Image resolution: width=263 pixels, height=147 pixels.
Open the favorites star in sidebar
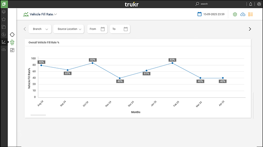(x=4, y=20)
